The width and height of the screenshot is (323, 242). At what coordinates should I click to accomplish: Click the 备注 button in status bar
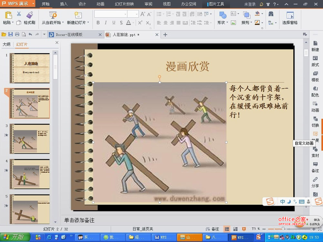[x=213, y=229]
